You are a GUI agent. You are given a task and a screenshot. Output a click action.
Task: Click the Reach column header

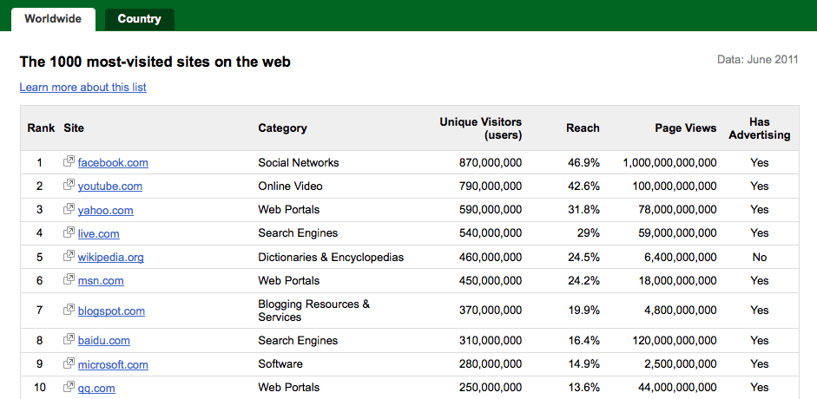583,128
